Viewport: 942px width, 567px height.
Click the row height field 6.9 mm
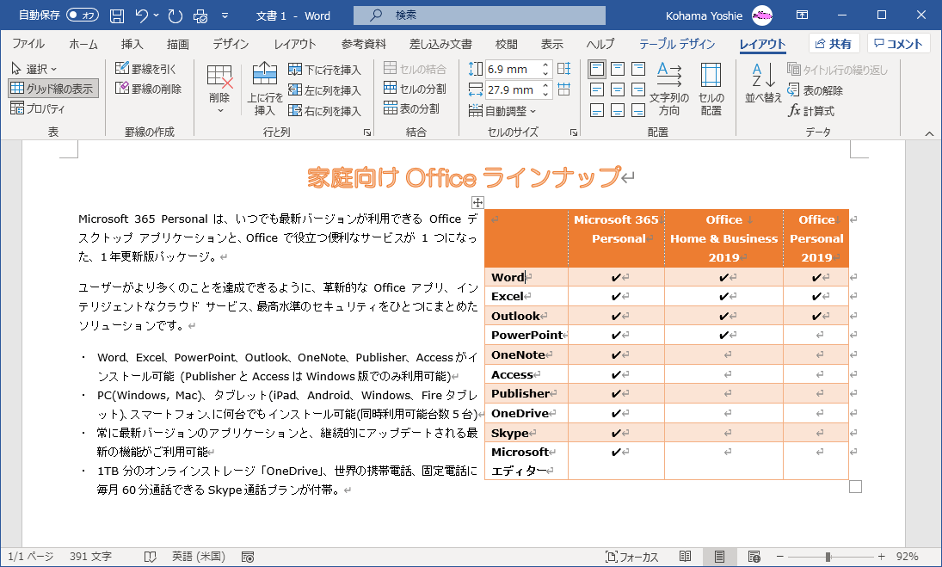click(x=513, y=69)
